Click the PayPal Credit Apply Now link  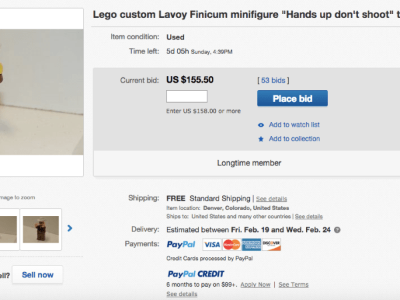click(255, 285)
